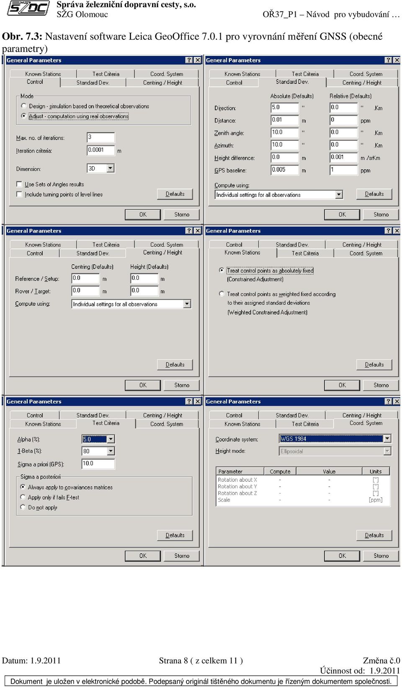Open Control tab in Known Stations dialog
Viewport: 402px width, 687px height.
click(234, 245)
